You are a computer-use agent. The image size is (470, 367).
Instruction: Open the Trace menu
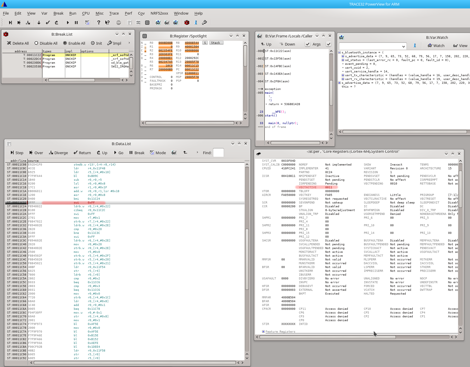click(x=114, y=13)
